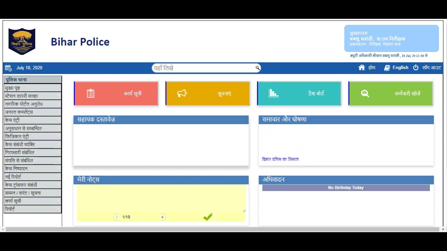Click the right arrow of horizontal scrollbar
This screenshot has height=251, width=447.
(x=444, y=229)
